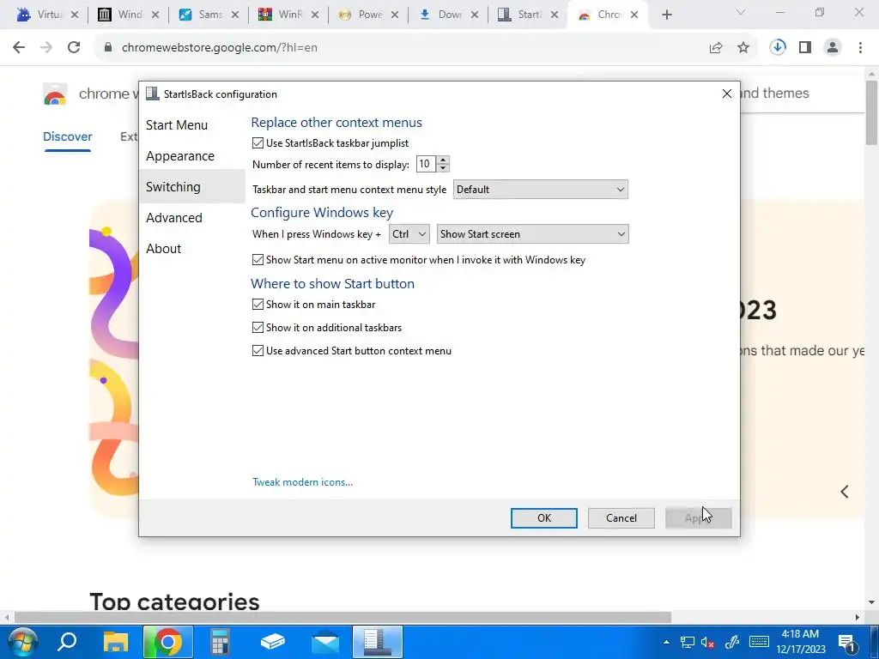This screenshot has width=879, height=659.
Task: Open Calculator from taskbar
Action: point(220,642)
